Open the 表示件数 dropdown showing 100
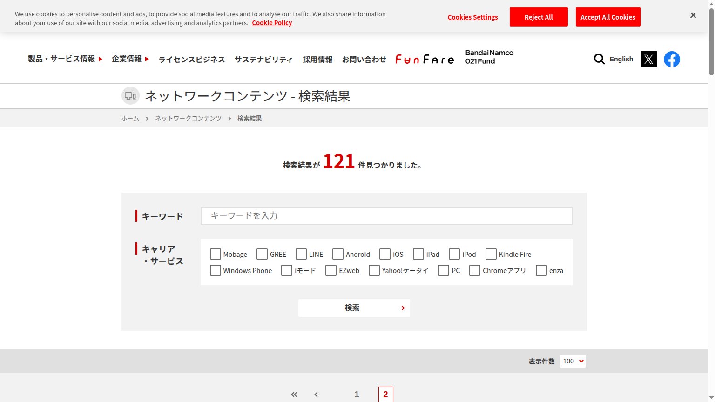The height and width of the screenshot is (402, 715). (x=573, y=361)
